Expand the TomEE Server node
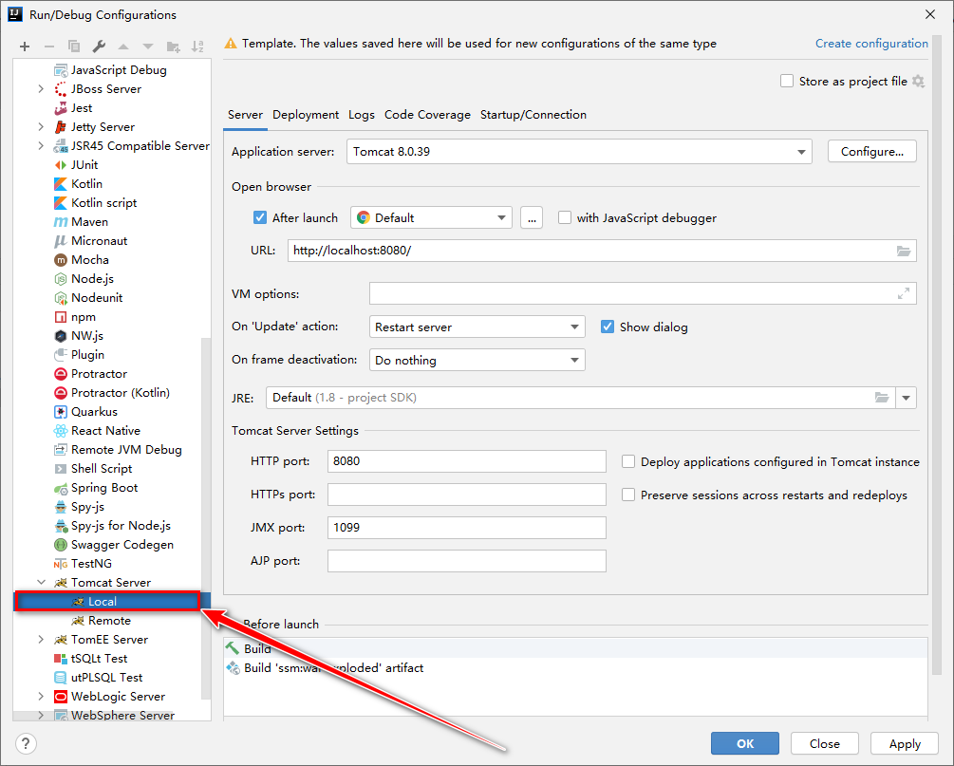This screenshot has height=766, width=954. 41,640
